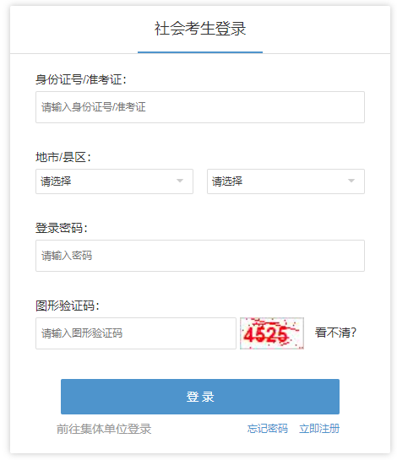The width and height of the screenshot is (397, 460).
Task: Click the city dropdown arrow
Action: pos(180,181)
